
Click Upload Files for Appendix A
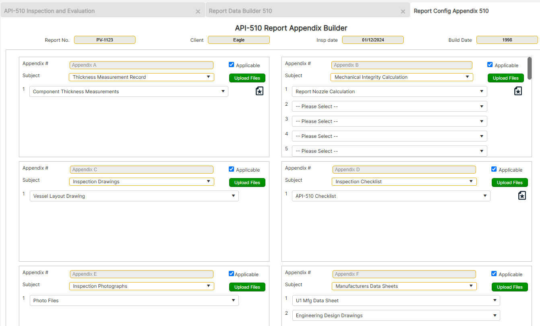(247, 78)
